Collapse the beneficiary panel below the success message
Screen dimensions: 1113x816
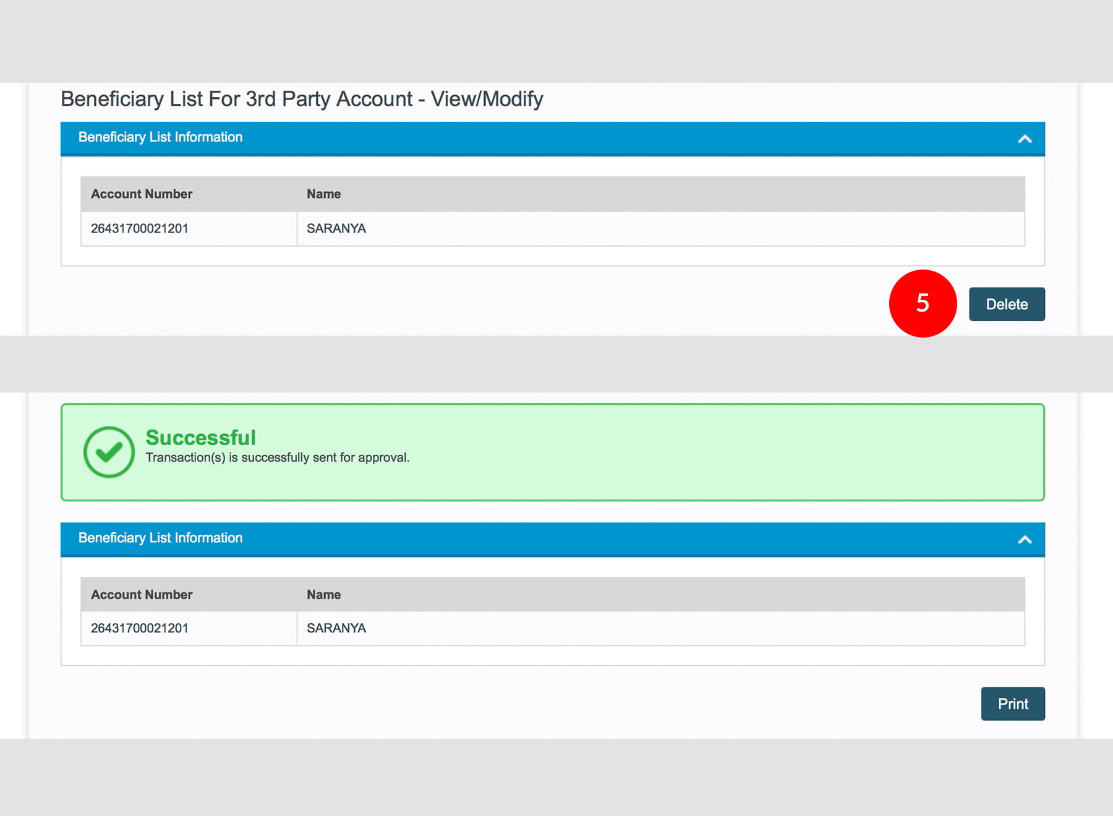[x=1024, y=539]
